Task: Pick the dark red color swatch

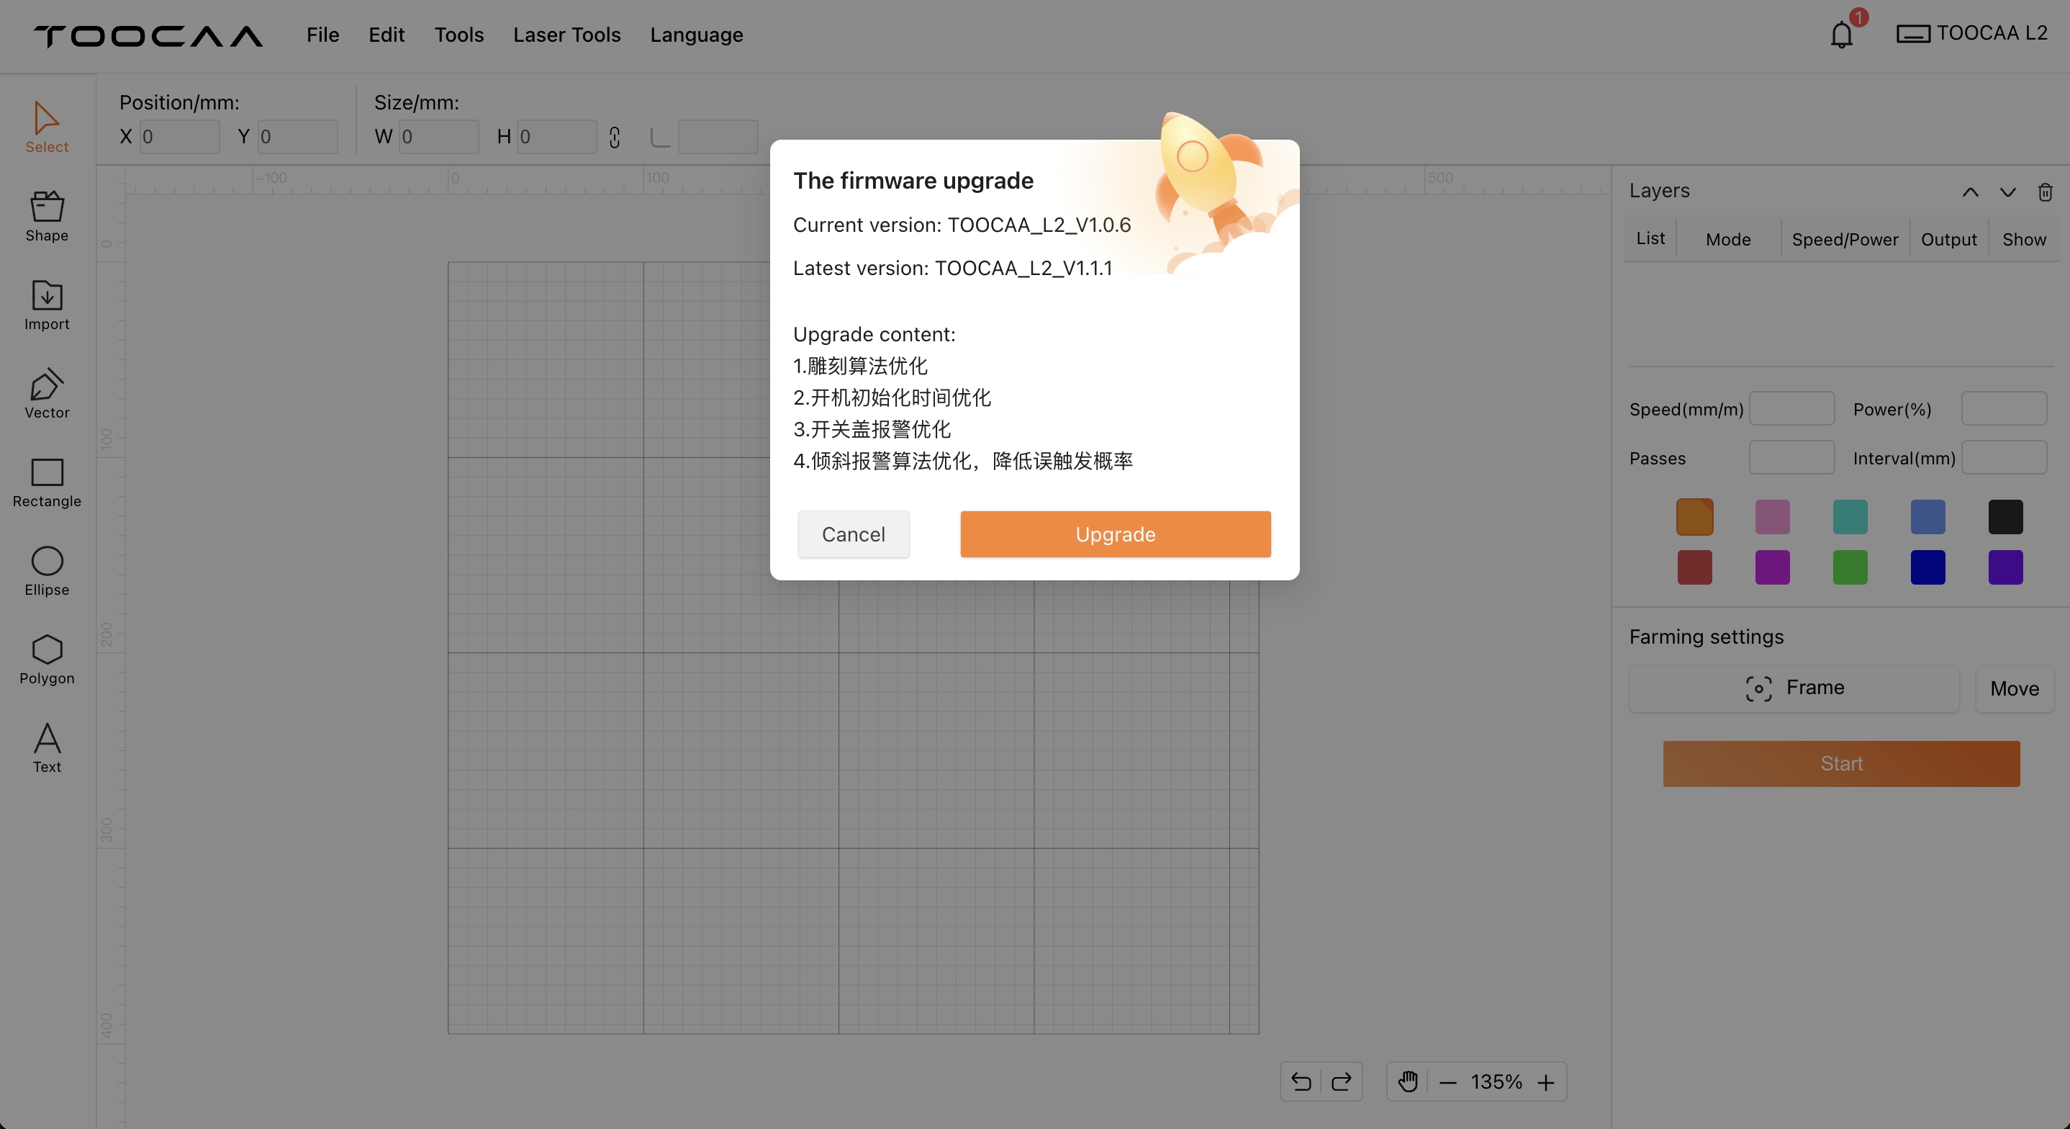Action: [1695, 567]
